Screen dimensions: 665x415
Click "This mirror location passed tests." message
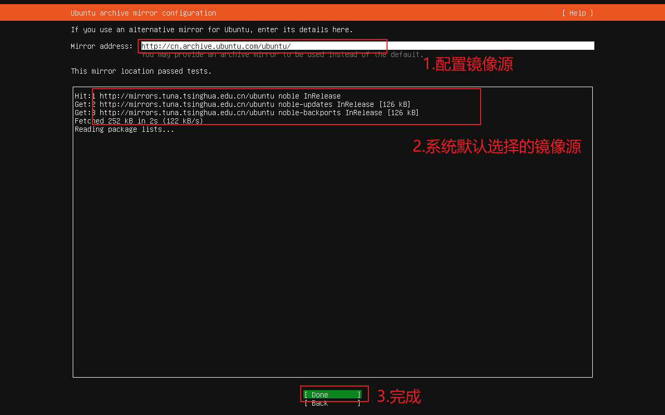pos(141,71)
